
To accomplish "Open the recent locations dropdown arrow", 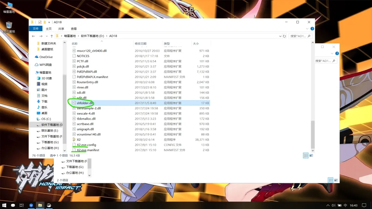I will point(46,36).
